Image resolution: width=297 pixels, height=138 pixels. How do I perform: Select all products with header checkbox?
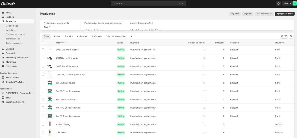tap(43, 43)
